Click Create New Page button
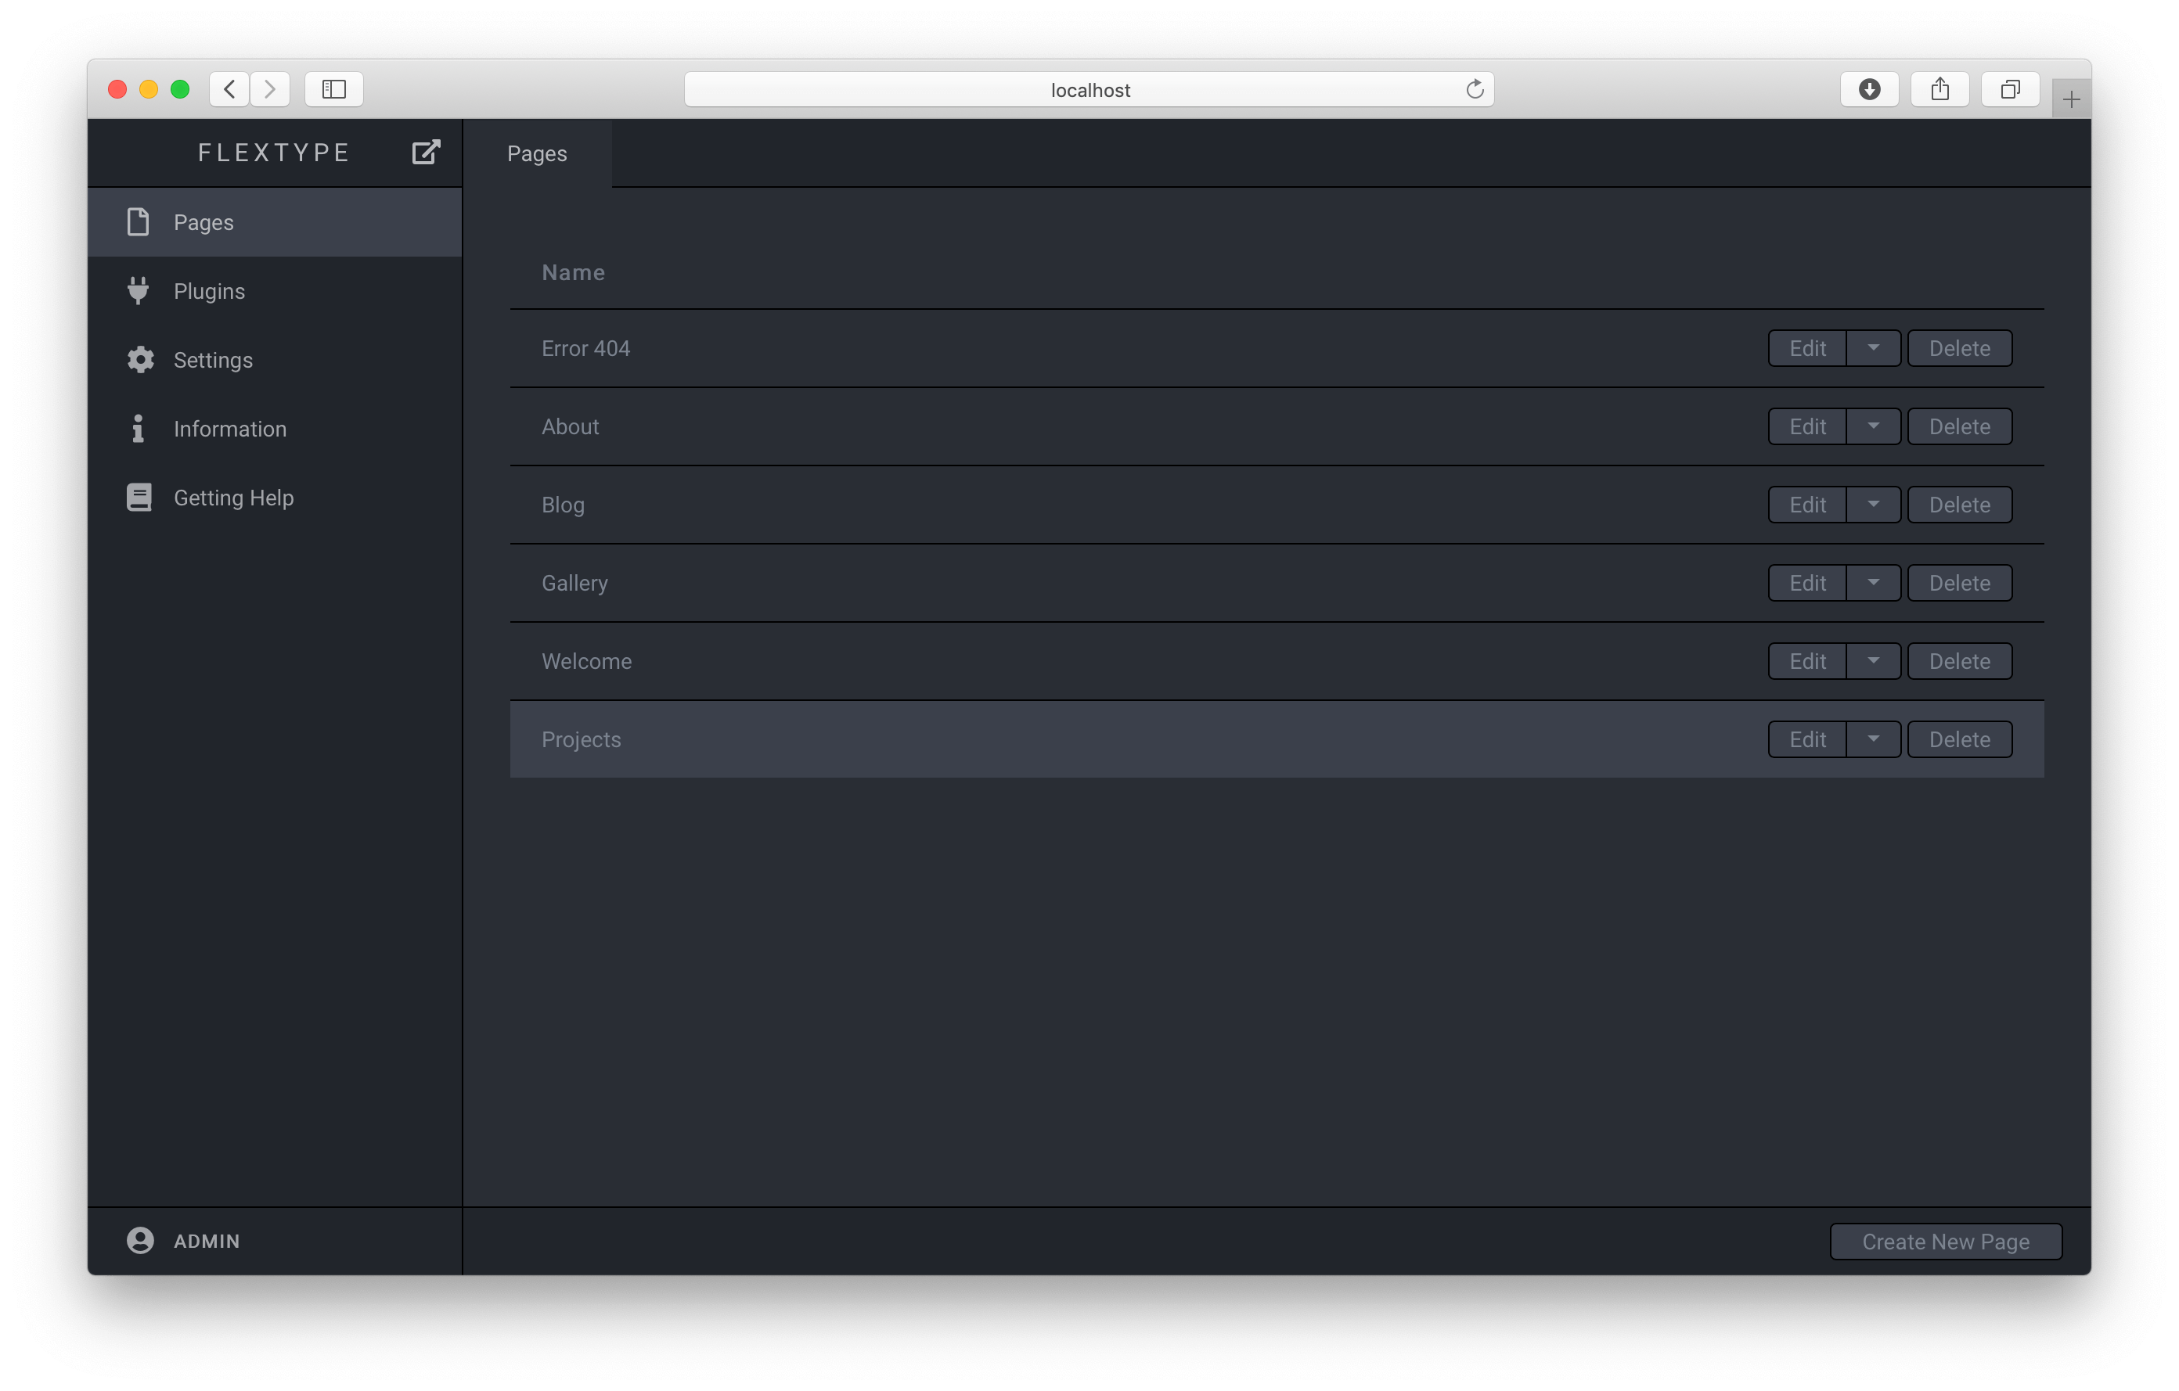The height and width of the screenshot is (1391, 2179). pyautogui.click(x=1945, y=1241)
